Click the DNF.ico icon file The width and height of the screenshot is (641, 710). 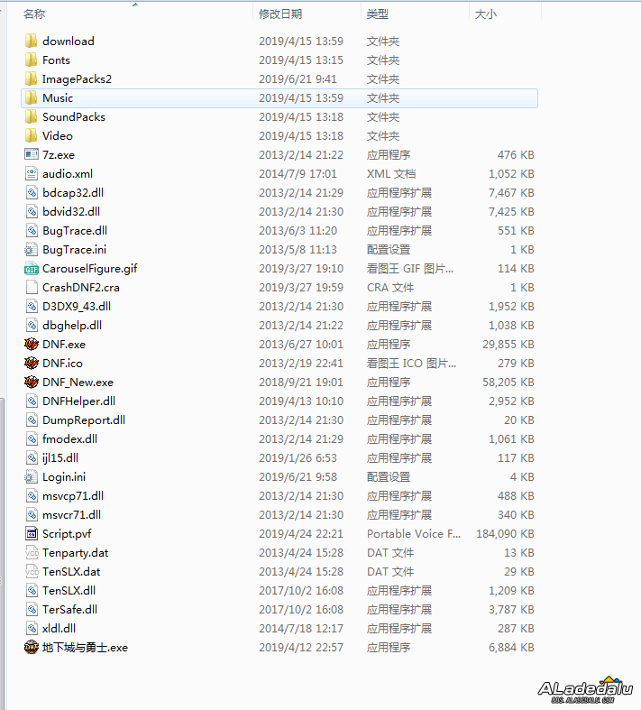point(32,363)
